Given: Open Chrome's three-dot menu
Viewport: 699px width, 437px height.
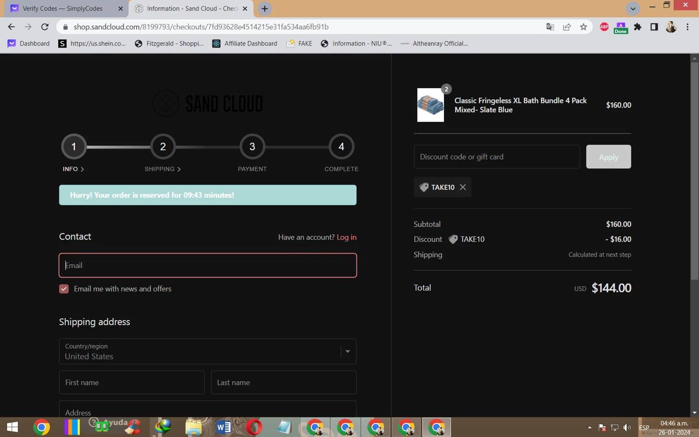Looking at the screenshot, I should 687,27.
